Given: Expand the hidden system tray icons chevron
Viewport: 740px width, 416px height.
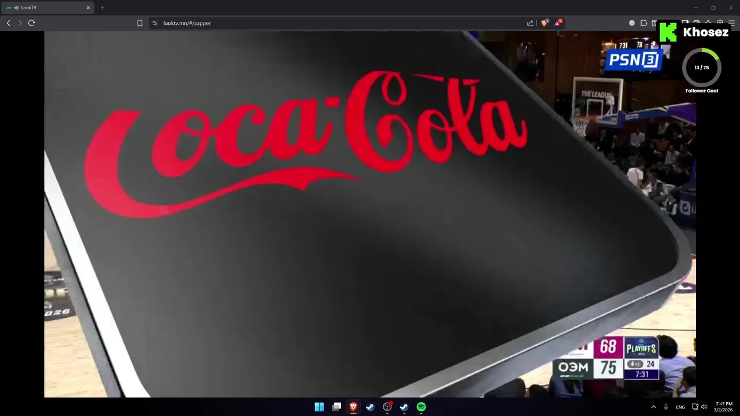Looking at the screenshot, I should point(654,407).
